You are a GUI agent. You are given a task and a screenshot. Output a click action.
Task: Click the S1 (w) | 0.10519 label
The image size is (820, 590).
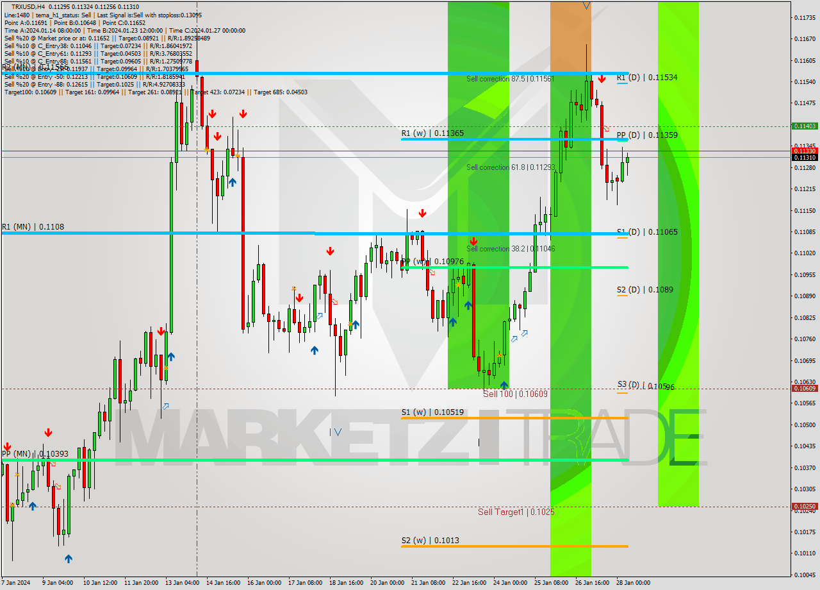(x=432, y=412)
